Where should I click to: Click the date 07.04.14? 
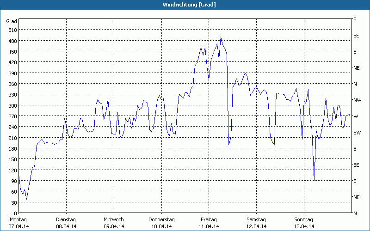pyautogui.click(x=18, y=226)
